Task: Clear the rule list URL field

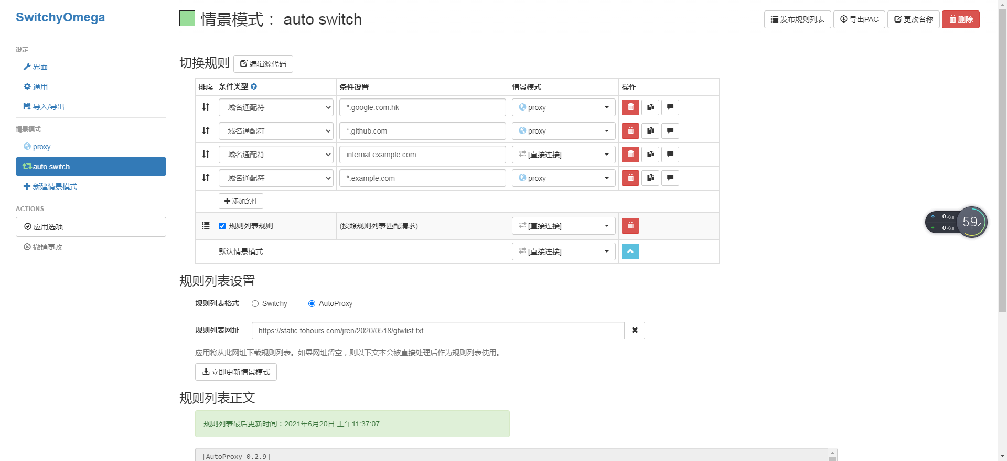Action: 635,331
